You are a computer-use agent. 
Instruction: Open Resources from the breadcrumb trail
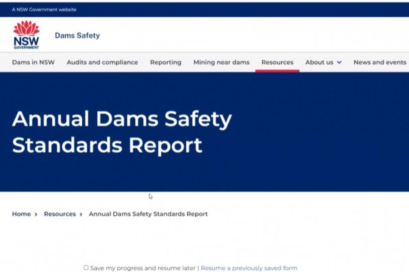click(60, 214)
